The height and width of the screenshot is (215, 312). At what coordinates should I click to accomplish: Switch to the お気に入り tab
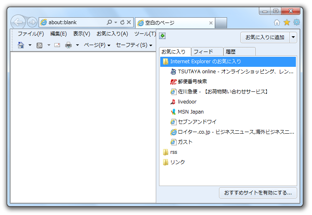[175, 52]
